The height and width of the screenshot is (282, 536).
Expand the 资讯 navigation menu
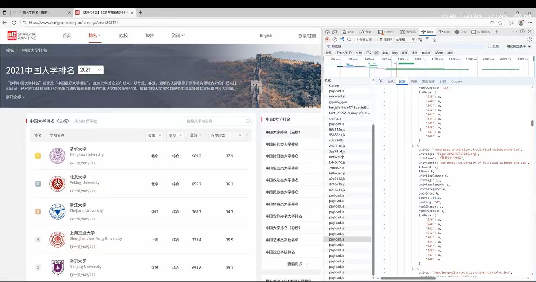click(178, 36)
